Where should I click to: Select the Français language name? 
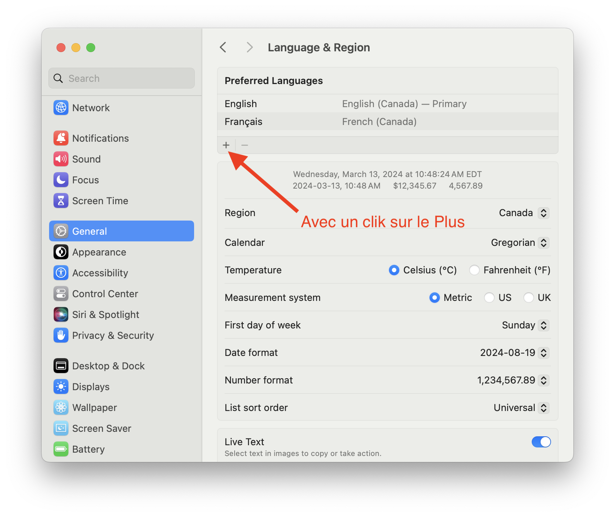[x=244, y=122]
